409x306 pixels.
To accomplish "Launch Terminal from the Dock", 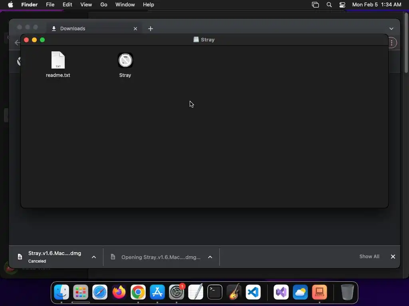I will tap(215, 292).
